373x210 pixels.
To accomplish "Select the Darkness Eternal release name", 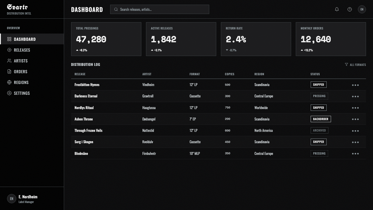I will (x=86, y=96).
